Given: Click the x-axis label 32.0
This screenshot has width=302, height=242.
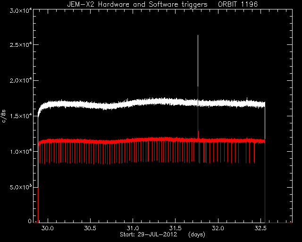Looking at the screenshot, I should click(x=218, y=228).
